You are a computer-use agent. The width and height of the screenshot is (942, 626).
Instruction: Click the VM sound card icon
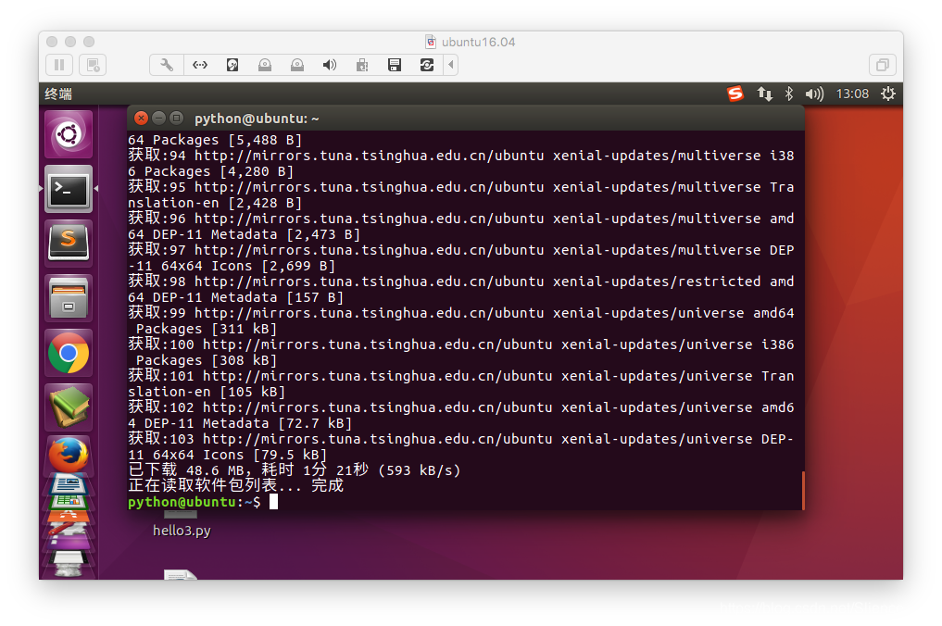(x=329, y=65)
